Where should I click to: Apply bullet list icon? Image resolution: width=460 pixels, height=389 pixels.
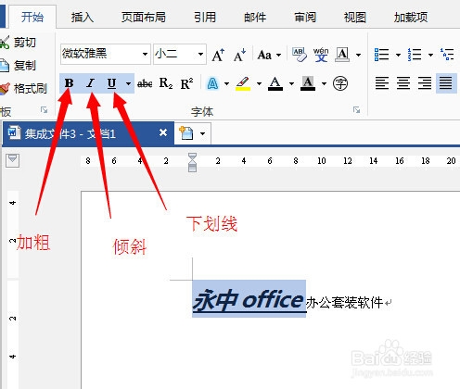point(381,55)
